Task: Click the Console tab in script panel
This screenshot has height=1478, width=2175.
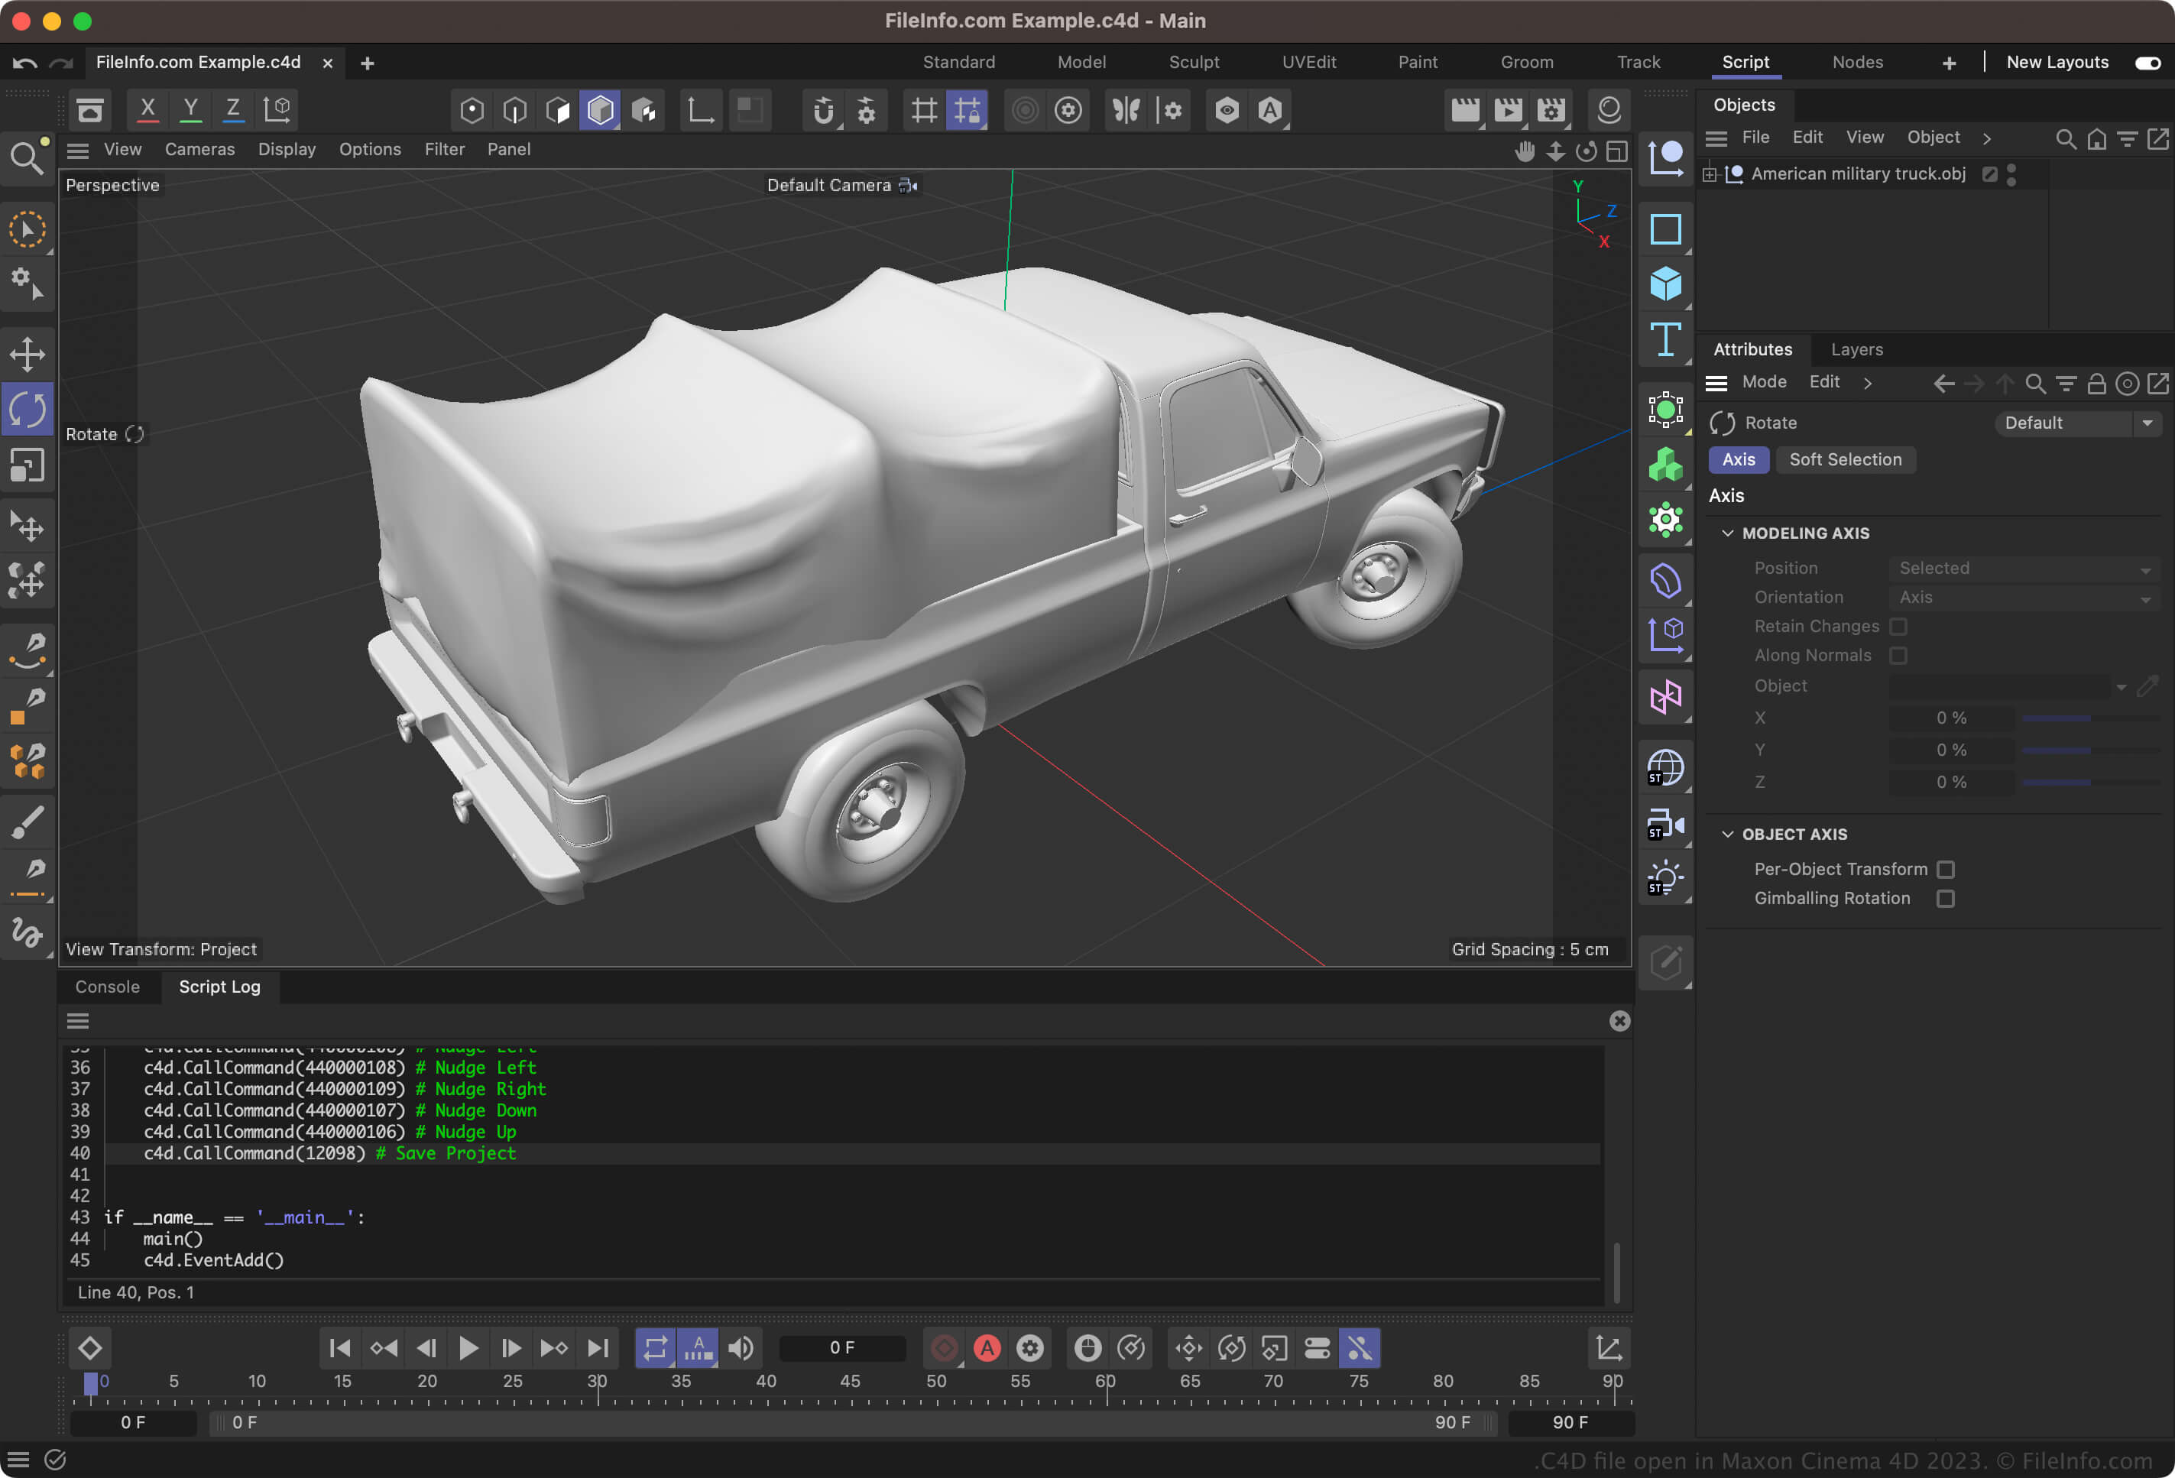Action: pyautogui.click(x=107, y=987)
